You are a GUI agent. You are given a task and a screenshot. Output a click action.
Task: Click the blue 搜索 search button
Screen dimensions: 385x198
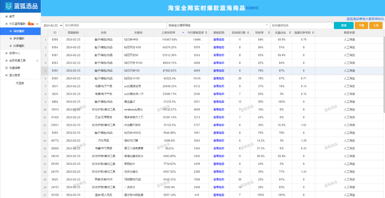point(343,25)
